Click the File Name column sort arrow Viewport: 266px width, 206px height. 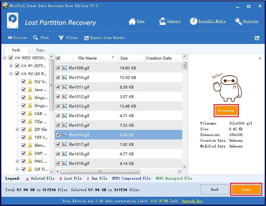[113, 57]
